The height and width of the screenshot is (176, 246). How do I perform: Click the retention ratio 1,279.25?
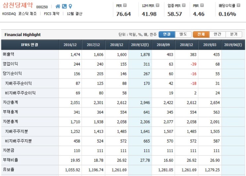point(212,170)
